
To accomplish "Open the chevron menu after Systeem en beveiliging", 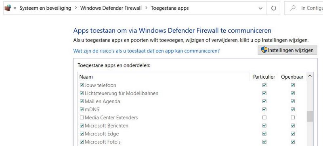I will tap(76, 8).
